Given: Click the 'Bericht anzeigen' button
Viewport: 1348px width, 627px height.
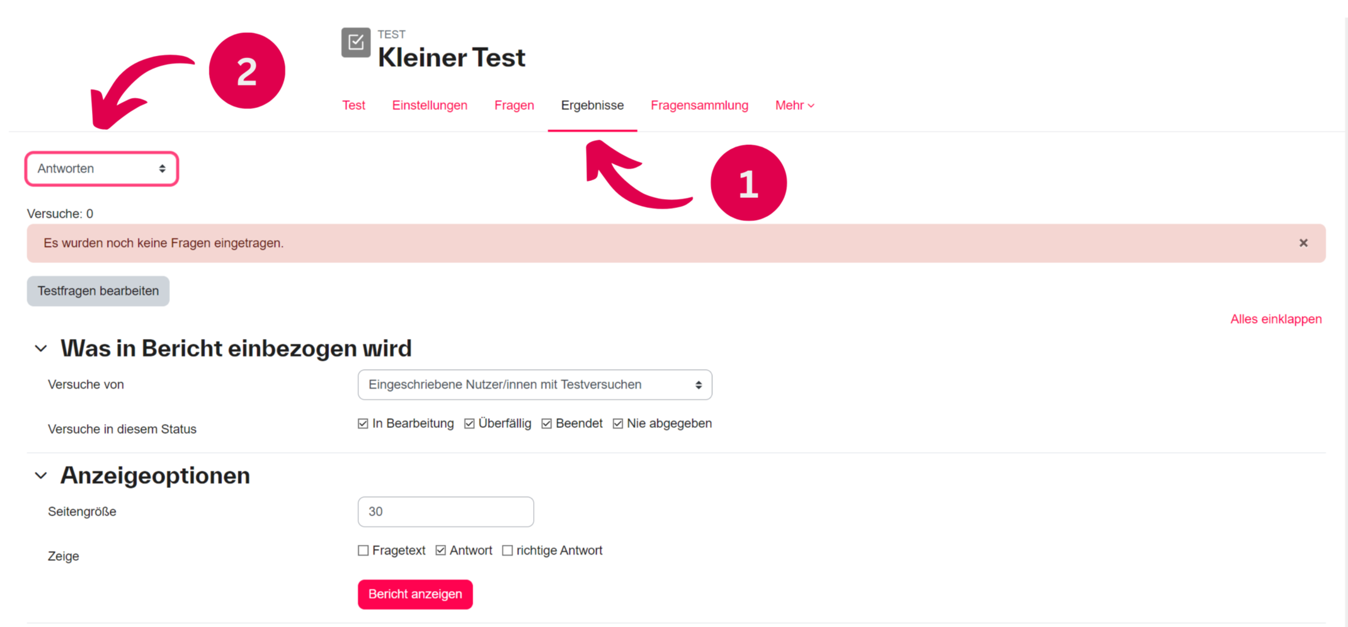Looking at the screenshot, I should [x=415, y=594].
